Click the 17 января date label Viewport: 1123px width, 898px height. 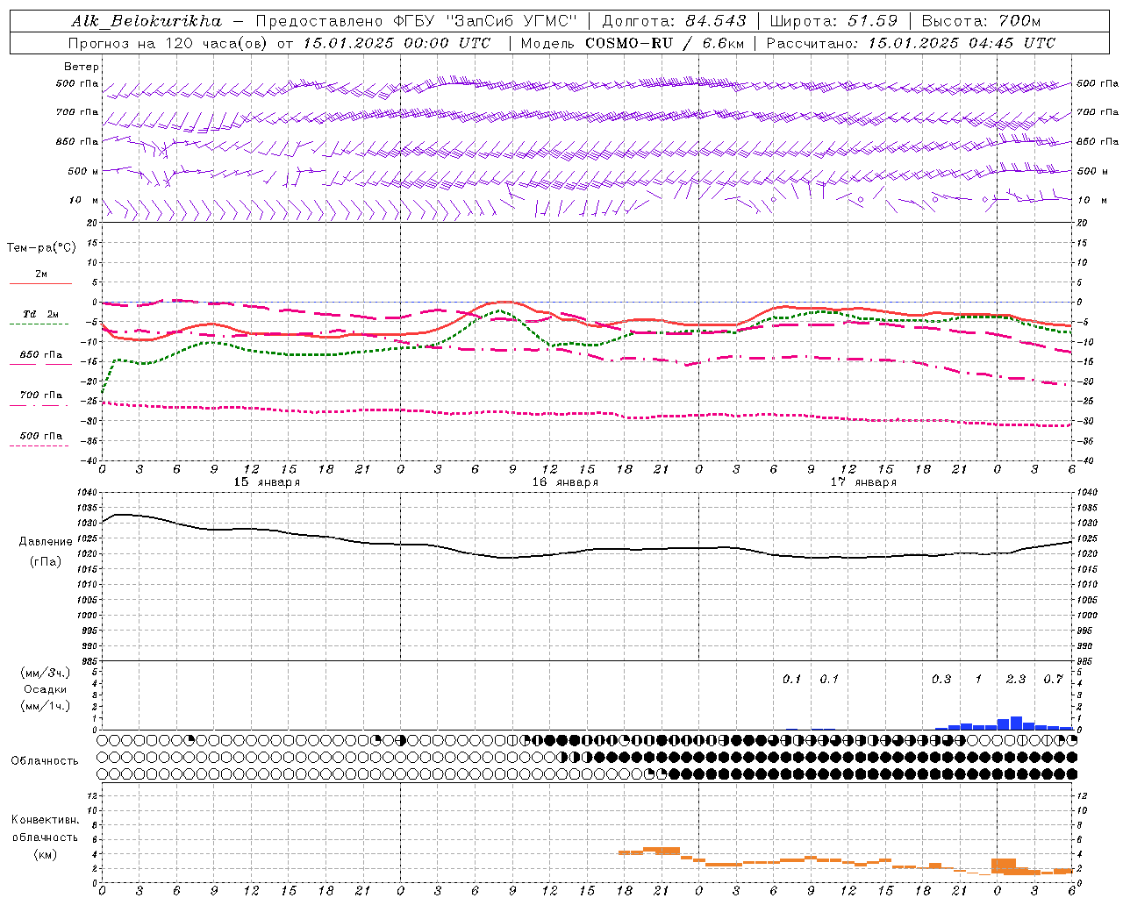pyautogui.click(x=863, y=482)
